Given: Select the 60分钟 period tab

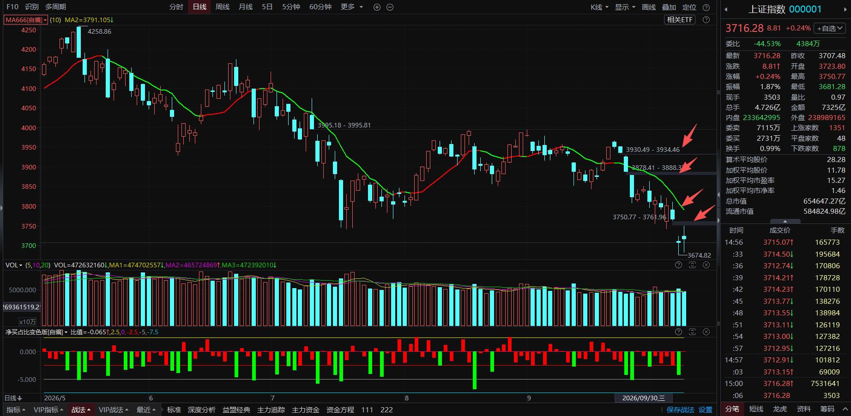Looking at the screenshot, I should point(320,7).
